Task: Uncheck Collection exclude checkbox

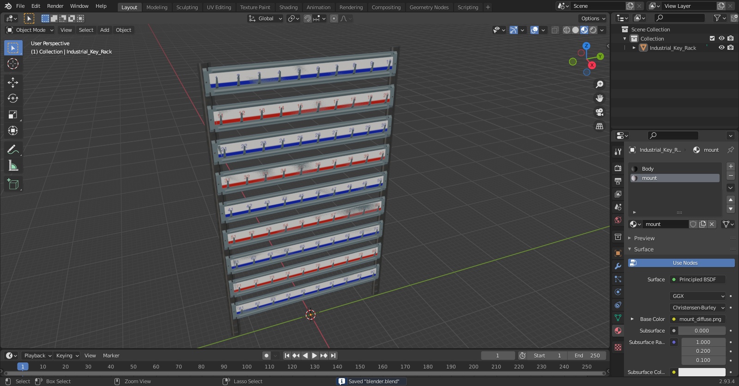Action: (712, 38)
